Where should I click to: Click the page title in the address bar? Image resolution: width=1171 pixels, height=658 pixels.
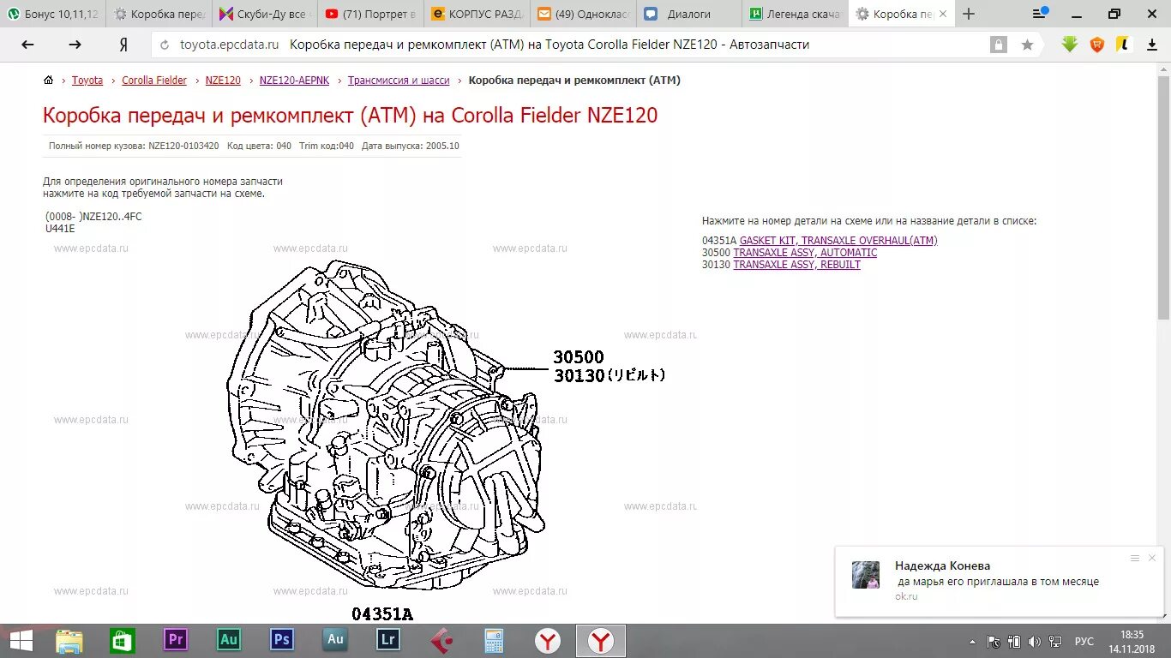coord(549,45)
